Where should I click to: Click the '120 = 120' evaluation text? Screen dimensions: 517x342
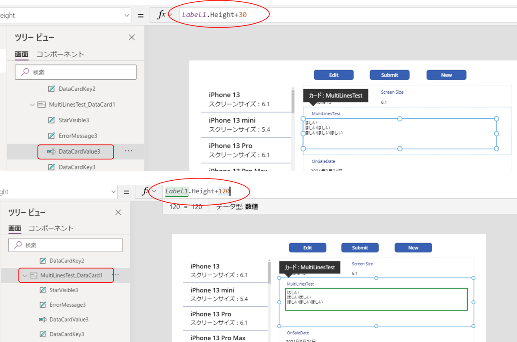186,207
